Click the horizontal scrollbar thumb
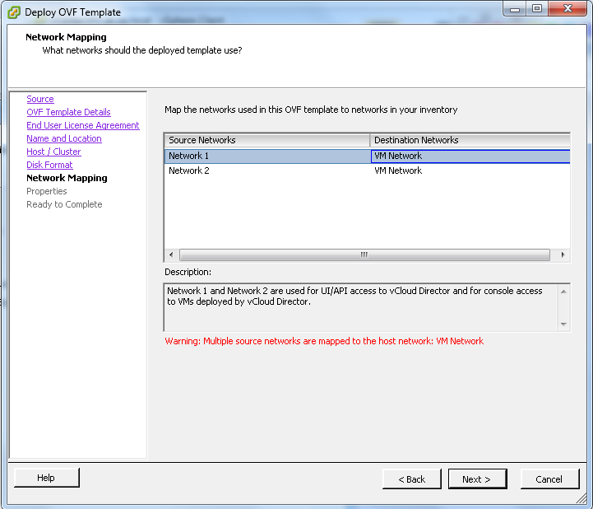The height and width of the screenshot is (509, 593). click(x=364, y=254)
